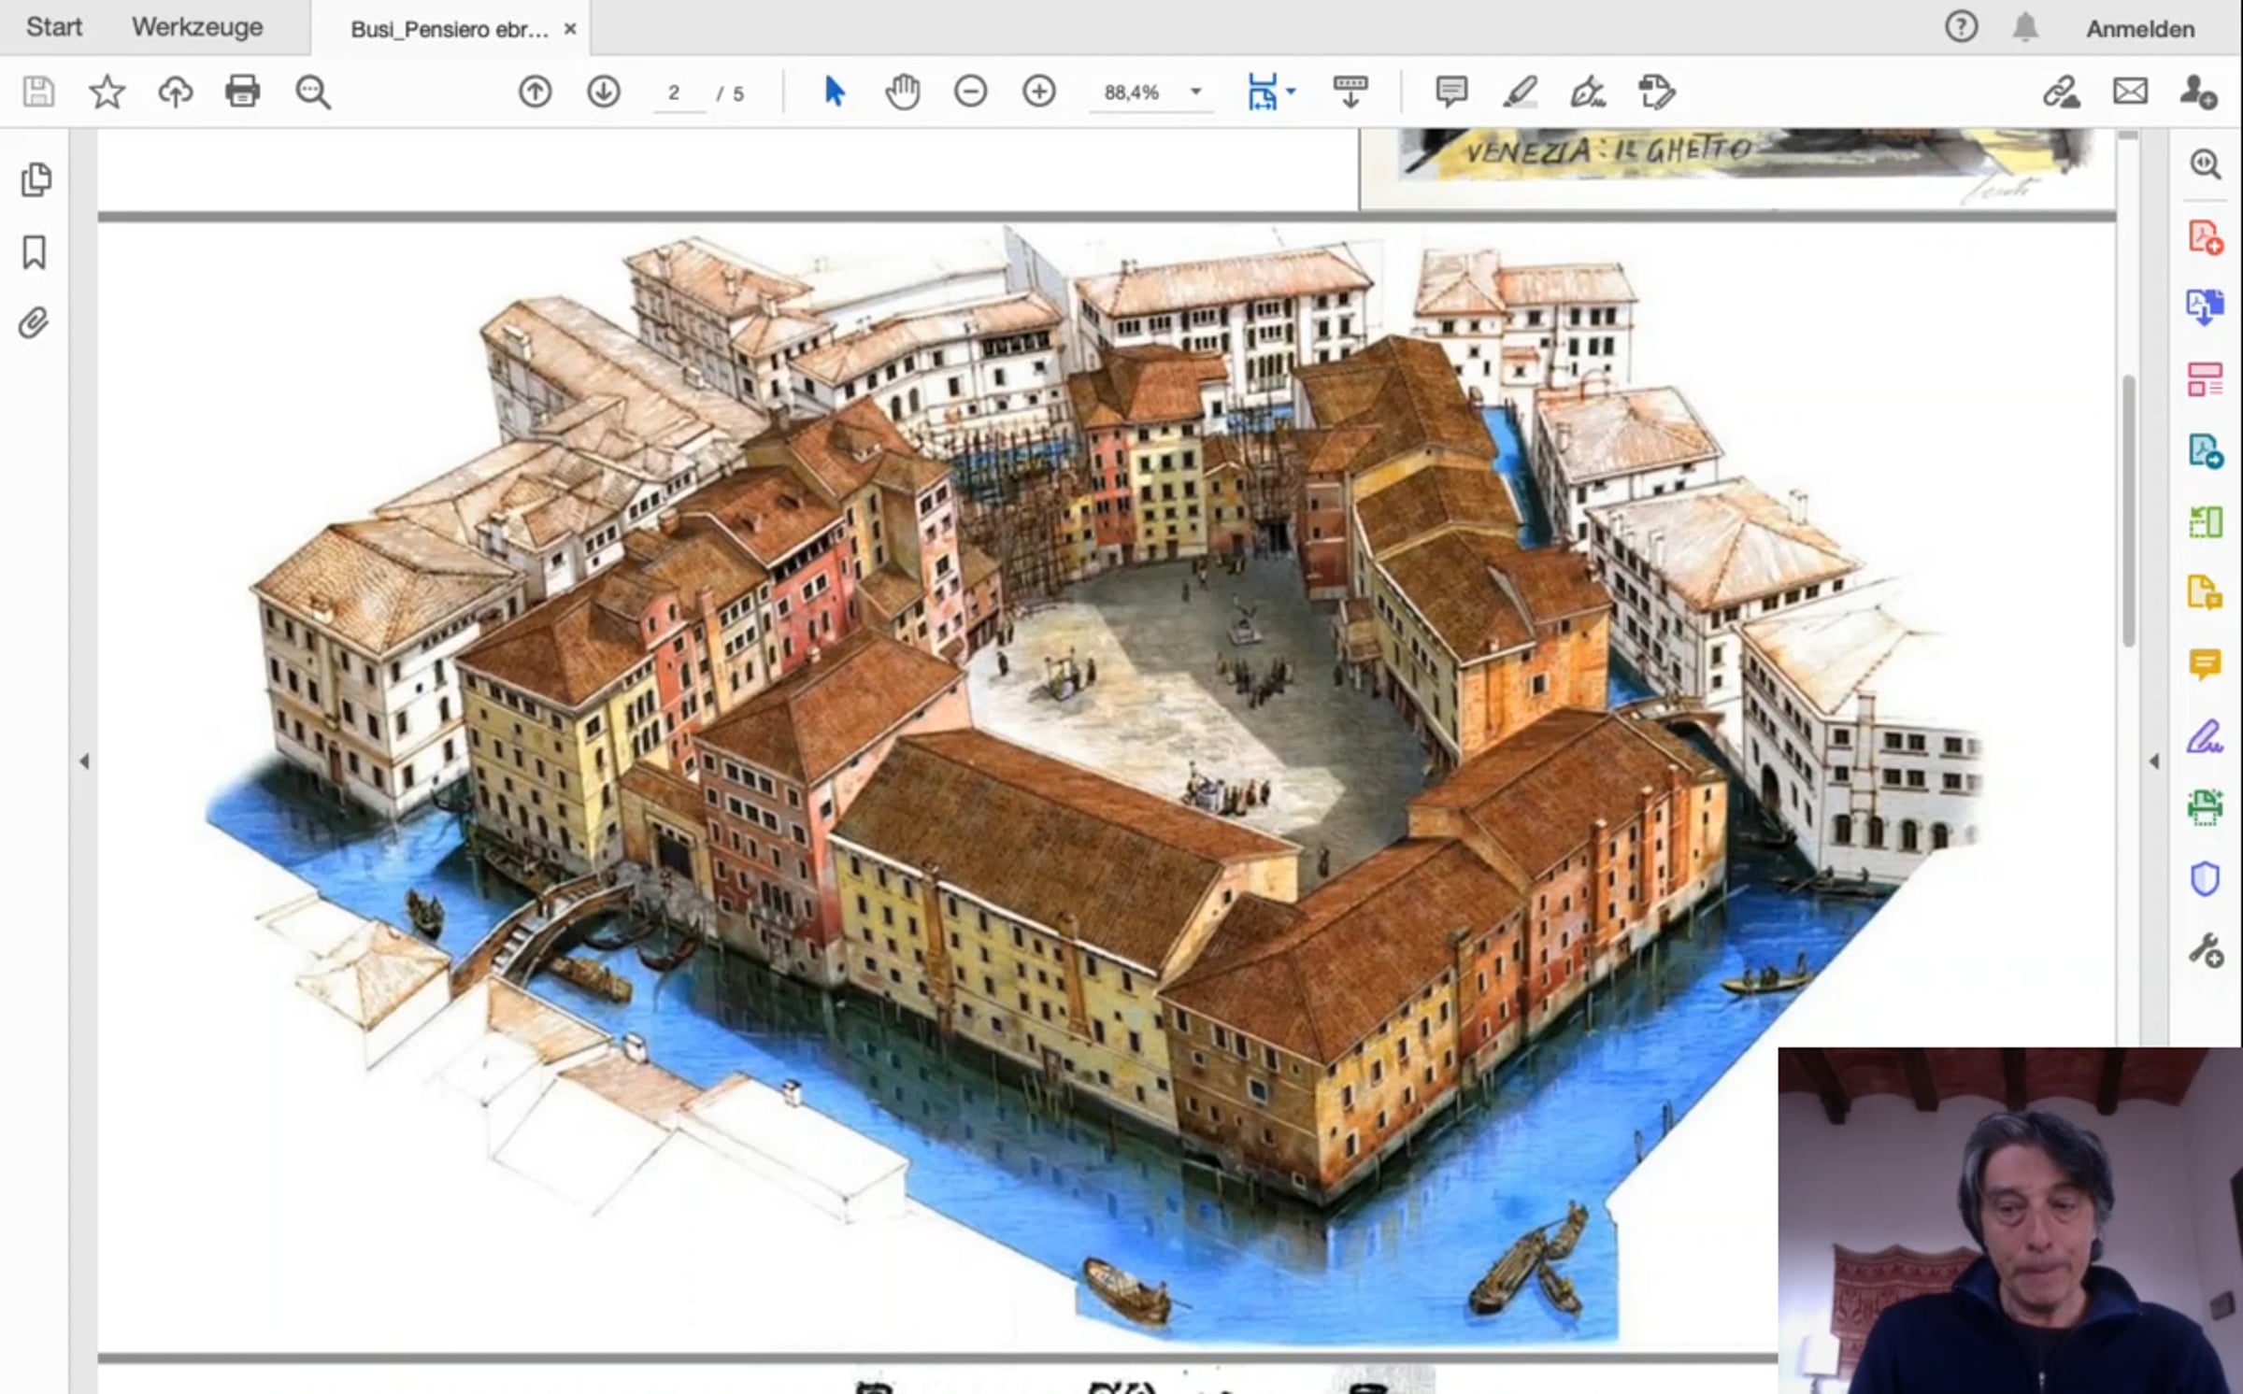Click the stamp tool icon
Viewport: 2243px width, 1394px height.
click(1657, 92)
